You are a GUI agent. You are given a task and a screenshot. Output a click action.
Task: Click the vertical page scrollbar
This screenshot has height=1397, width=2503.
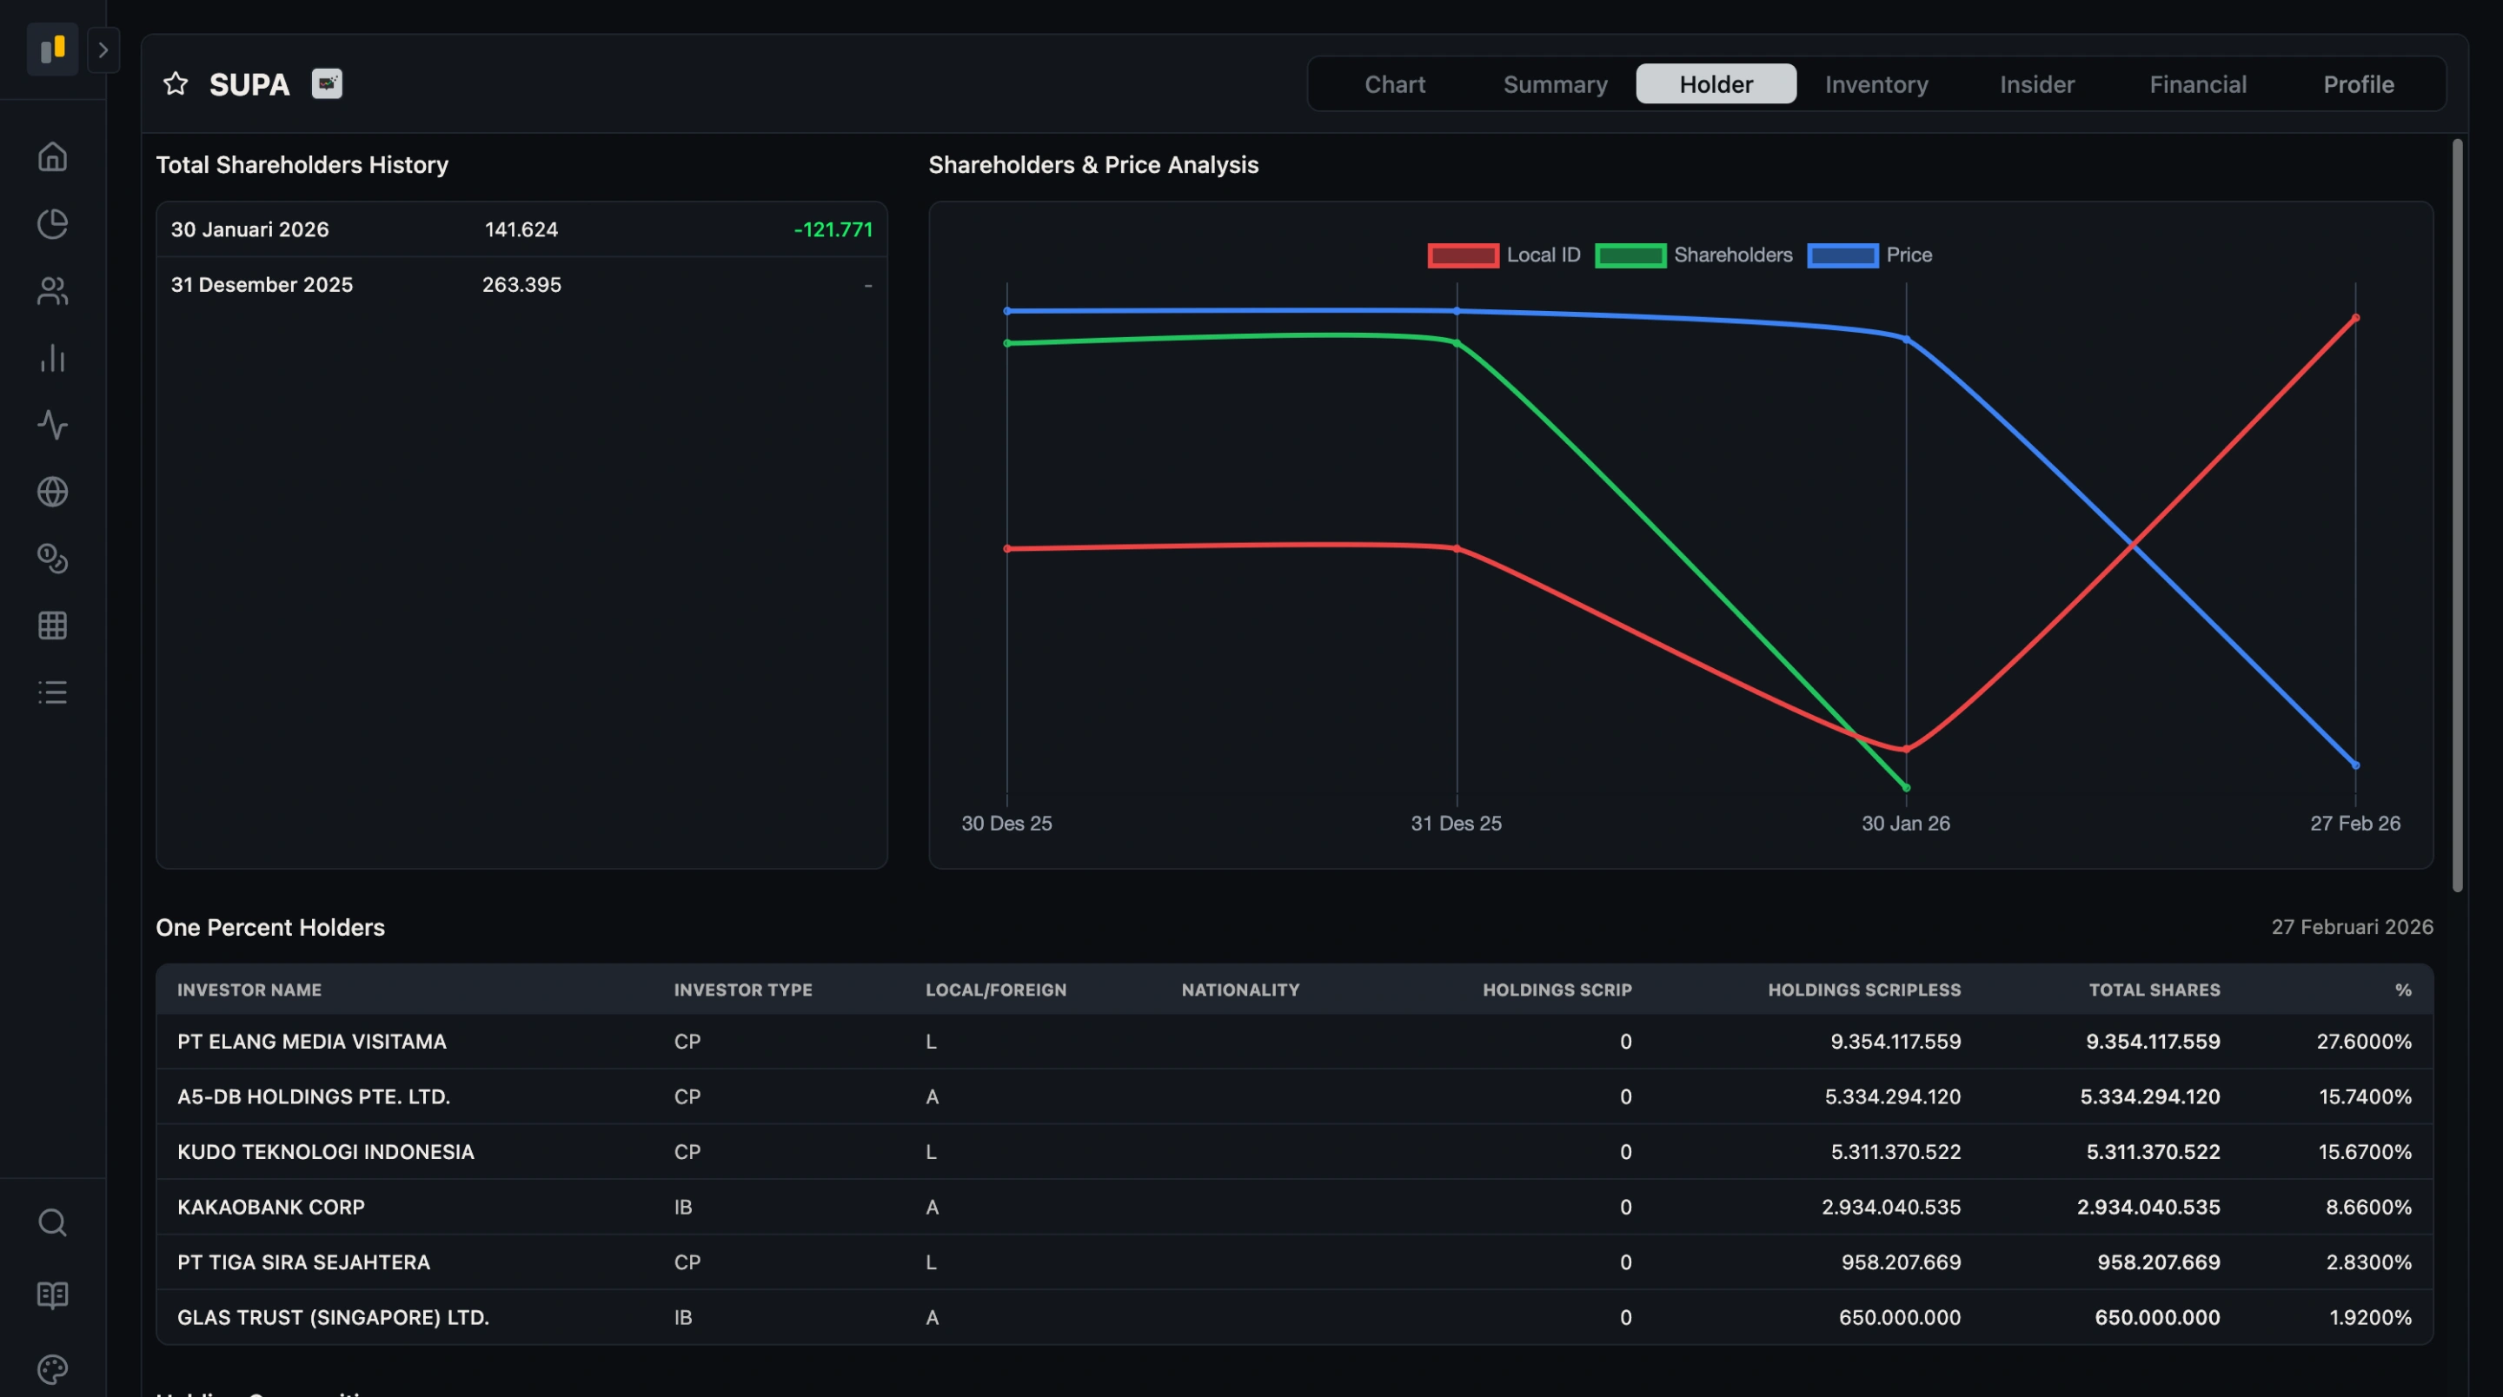[x=2457, y=515]
